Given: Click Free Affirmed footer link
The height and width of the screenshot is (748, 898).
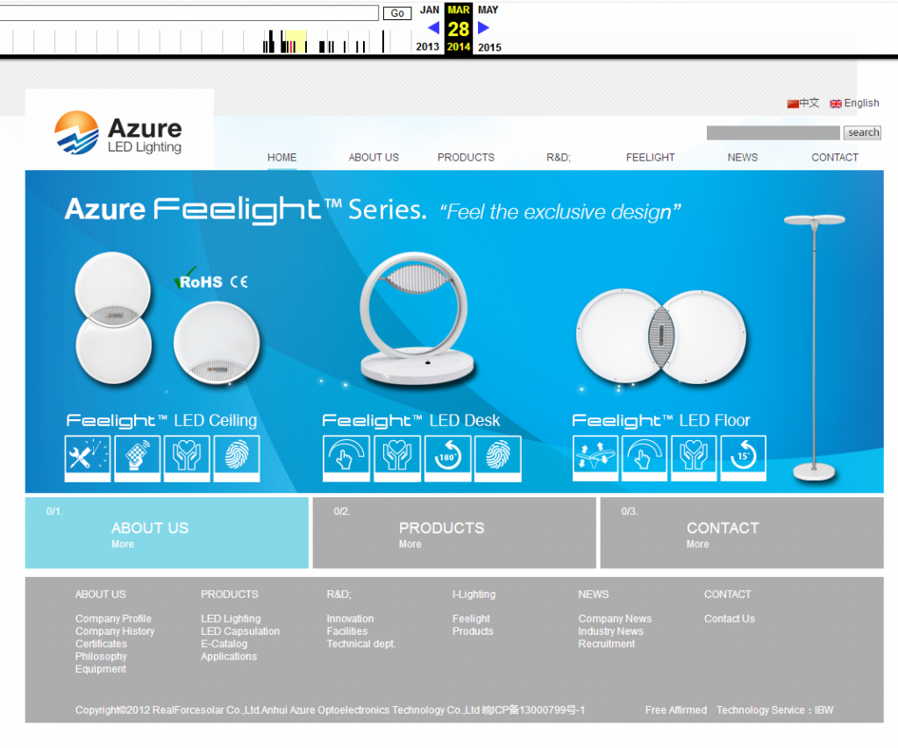Looking at the screenshot, I should point(676,710).
